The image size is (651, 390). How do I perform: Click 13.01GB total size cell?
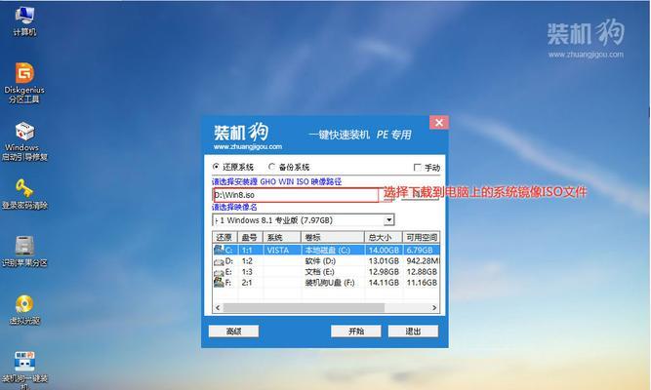384,261
